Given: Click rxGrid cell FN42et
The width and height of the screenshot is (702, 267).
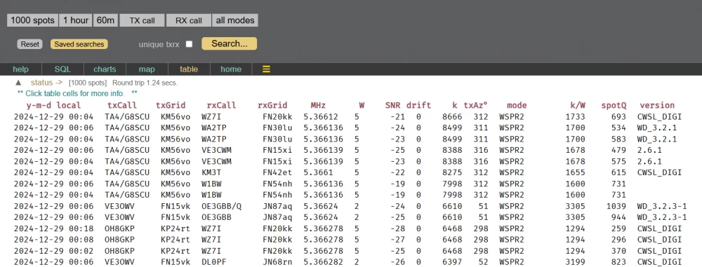Looking at the screenshot, I should [277, 172].
